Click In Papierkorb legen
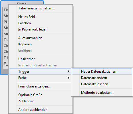 pos(41,29)
